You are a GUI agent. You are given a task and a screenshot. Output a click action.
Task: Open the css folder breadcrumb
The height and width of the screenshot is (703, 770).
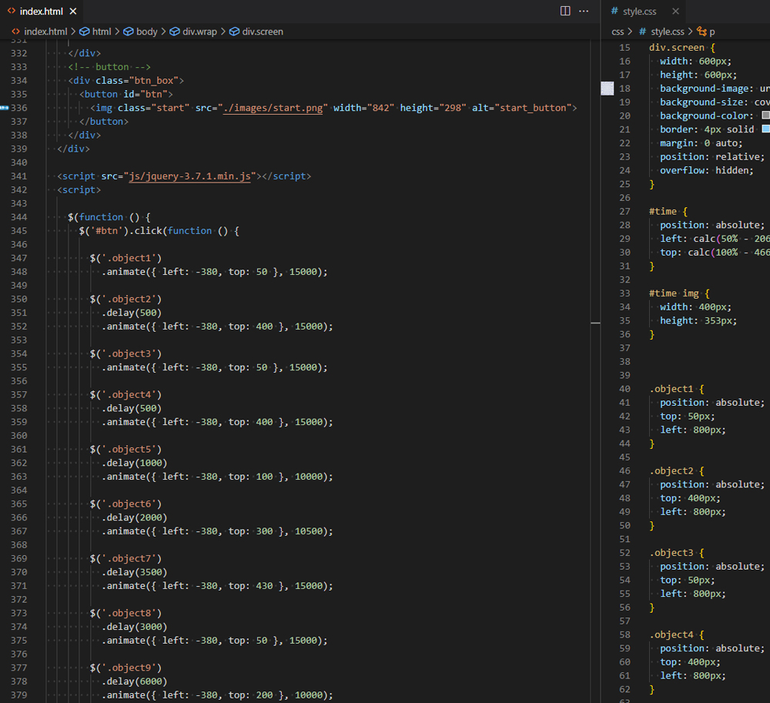(618, 32)
